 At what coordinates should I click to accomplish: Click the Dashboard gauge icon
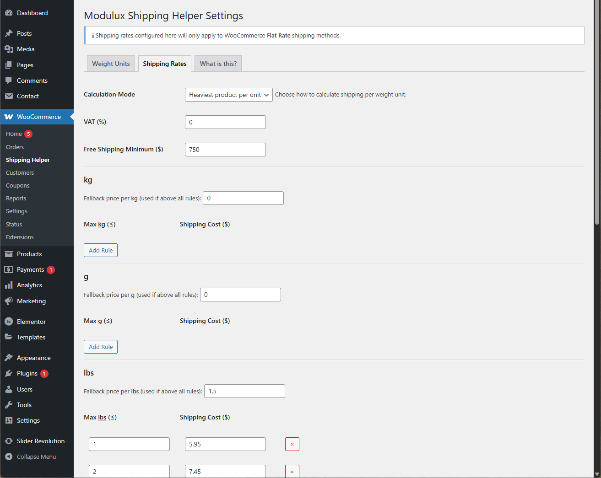click(9, 13)
